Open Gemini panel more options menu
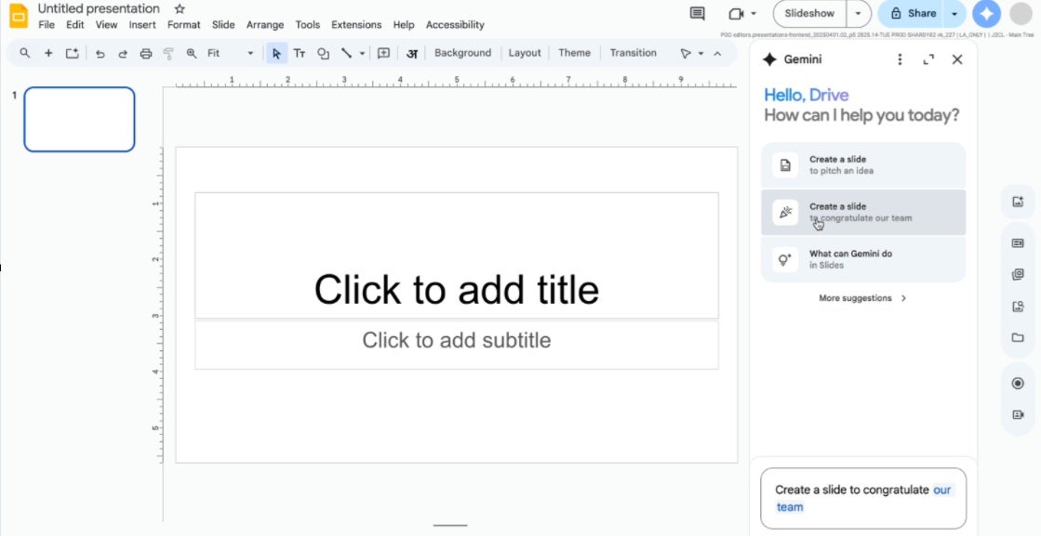The image size is (1041, 536). tap(900, 59)
